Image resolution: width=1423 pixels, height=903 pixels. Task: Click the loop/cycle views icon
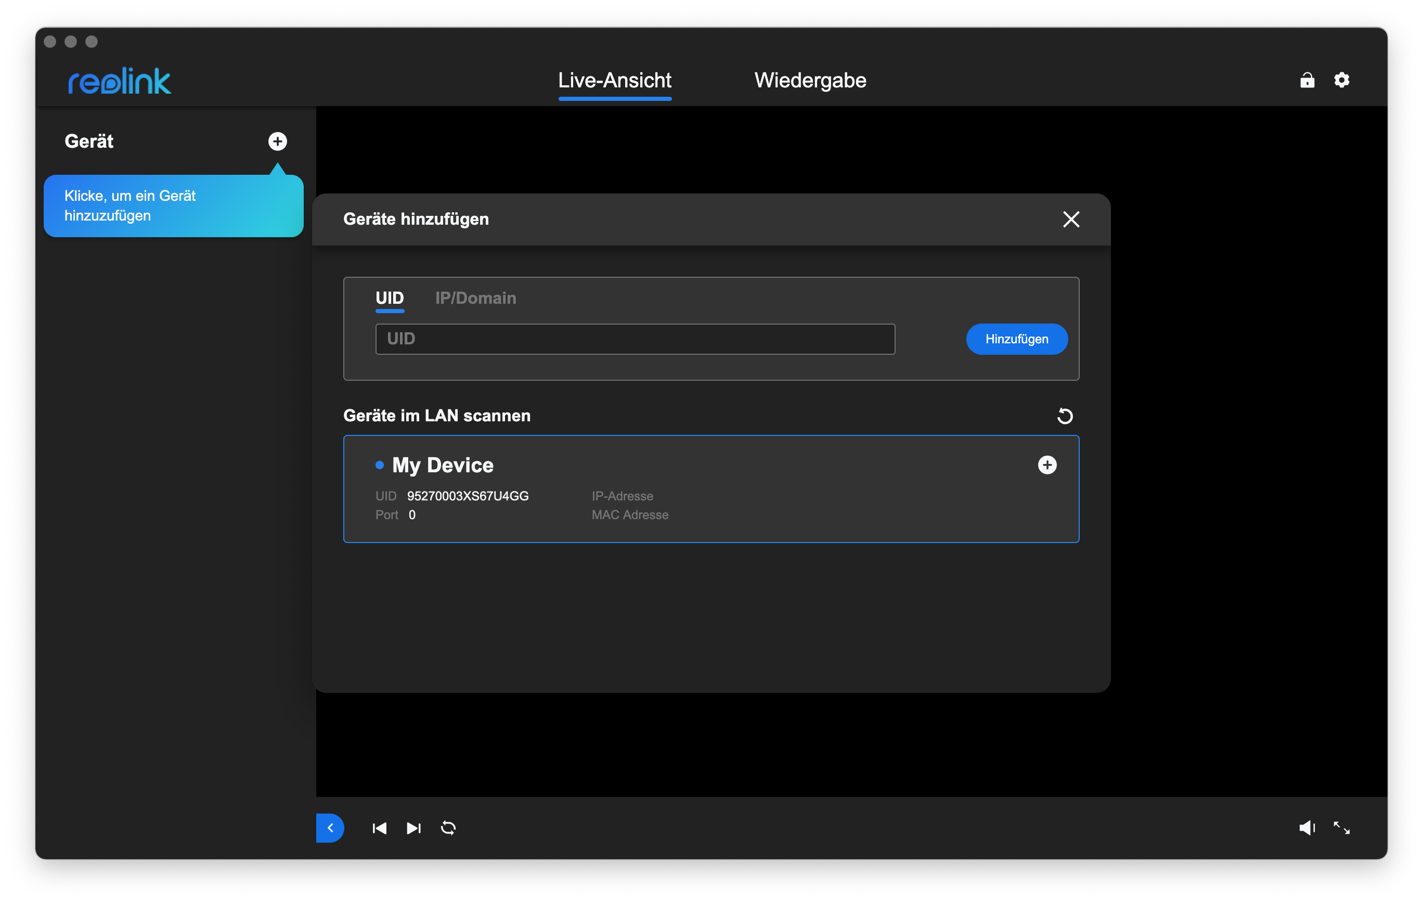(448, 828)
